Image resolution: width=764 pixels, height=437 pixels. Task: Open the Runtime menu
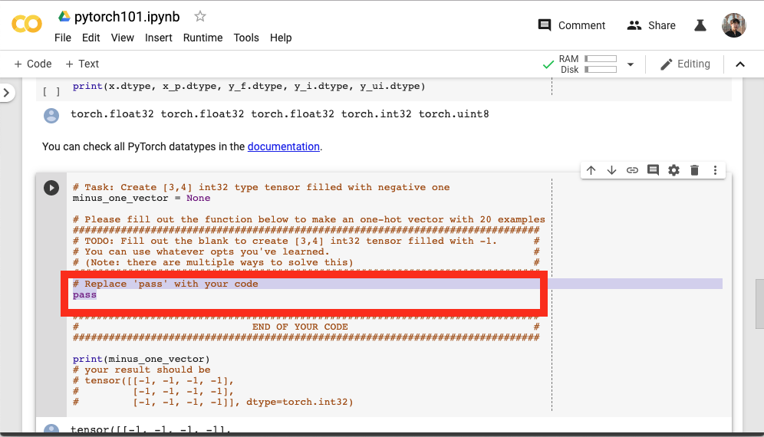203,38
